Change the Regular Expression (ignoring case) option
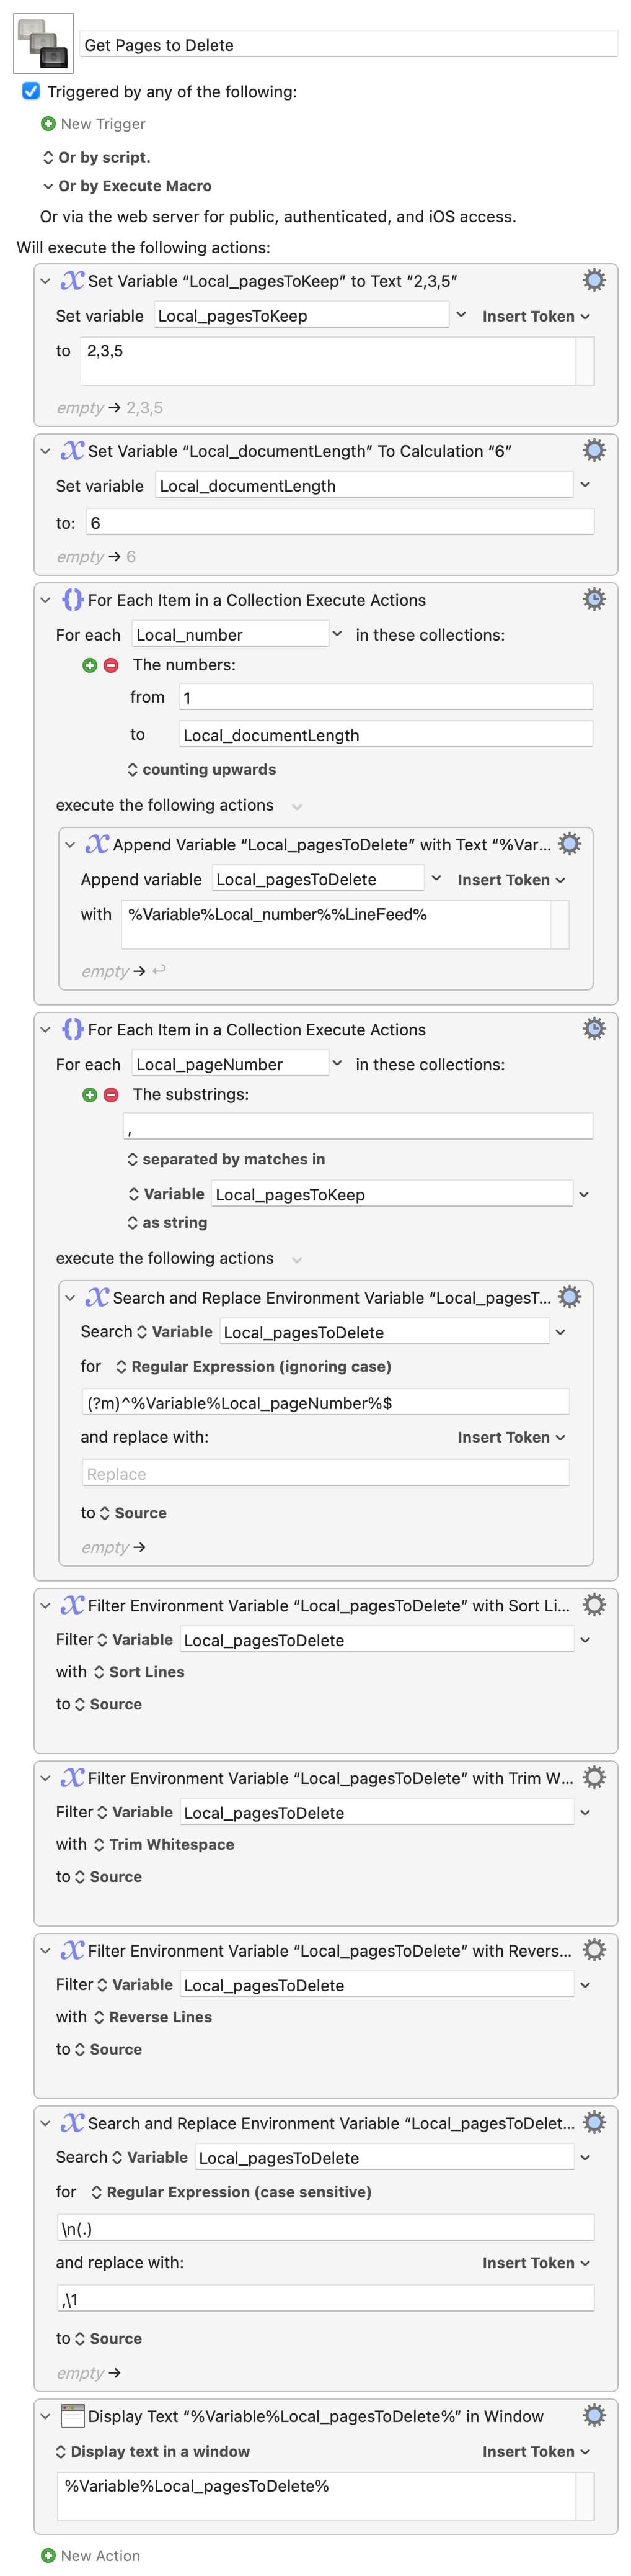This screenshot has height=2576, width=631. pyautogui.click(x=254, y=1366)
